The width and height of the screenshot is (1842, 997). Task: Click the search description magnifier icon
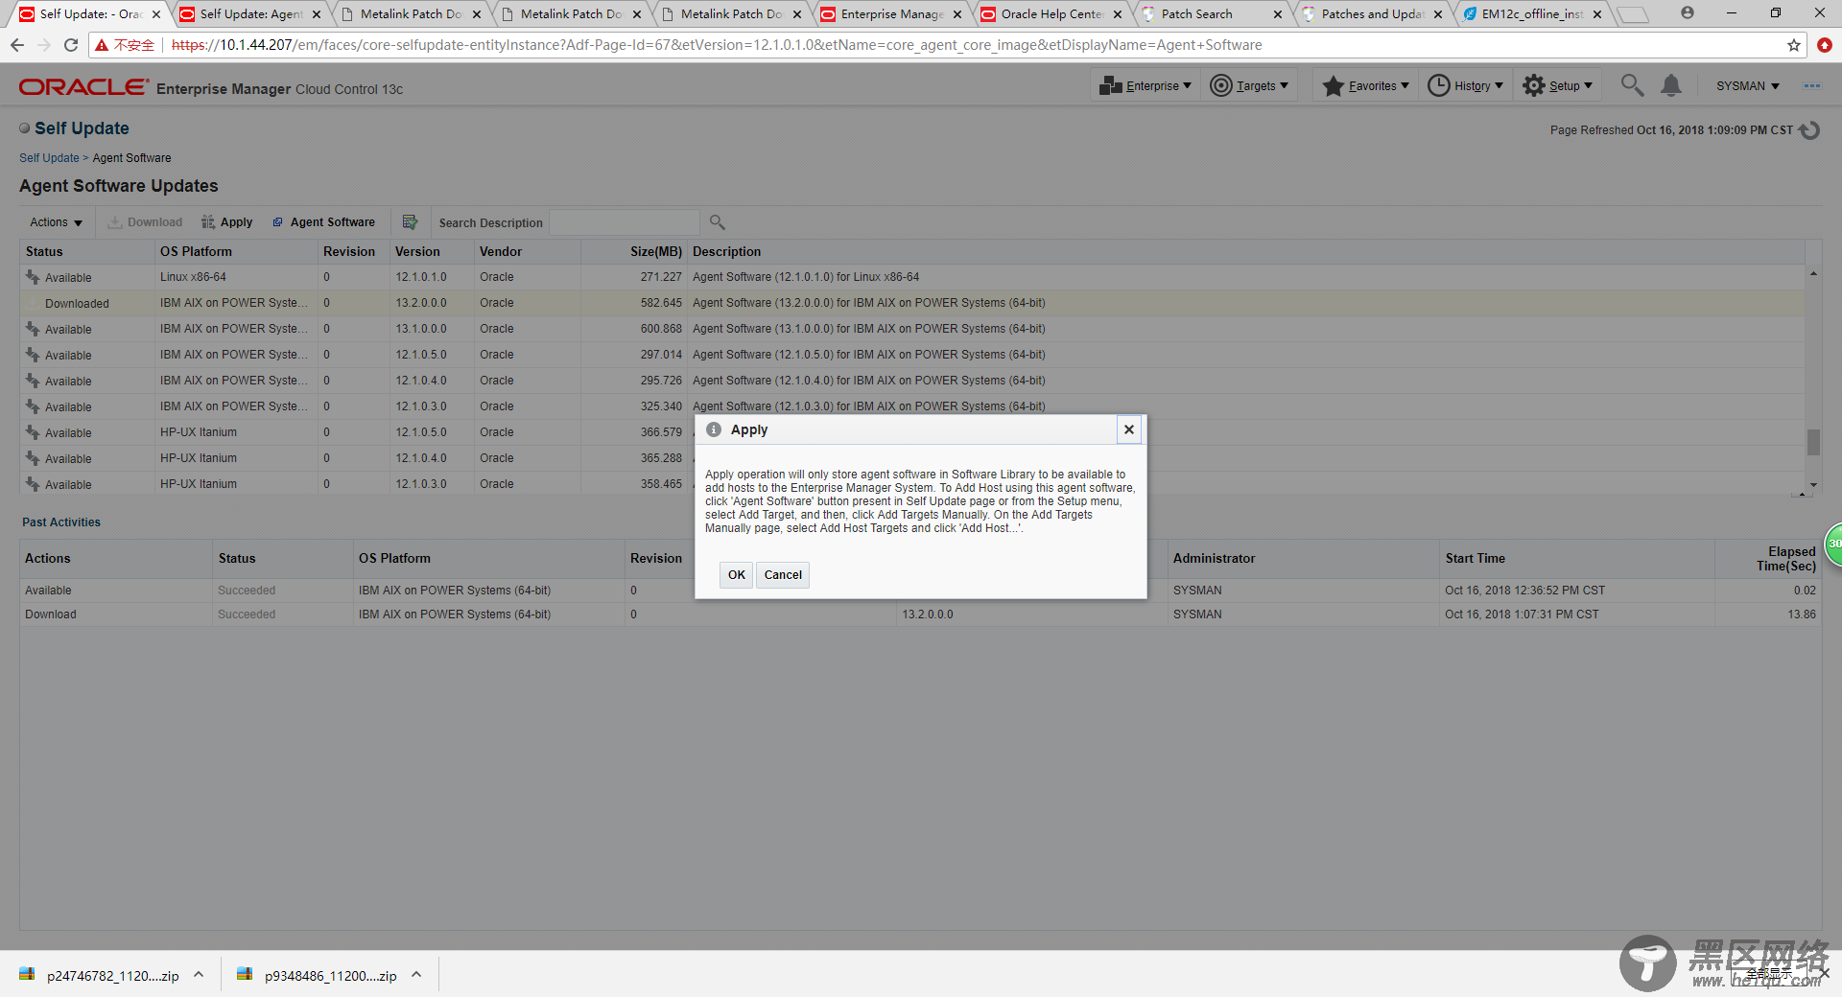click(717, 222)
